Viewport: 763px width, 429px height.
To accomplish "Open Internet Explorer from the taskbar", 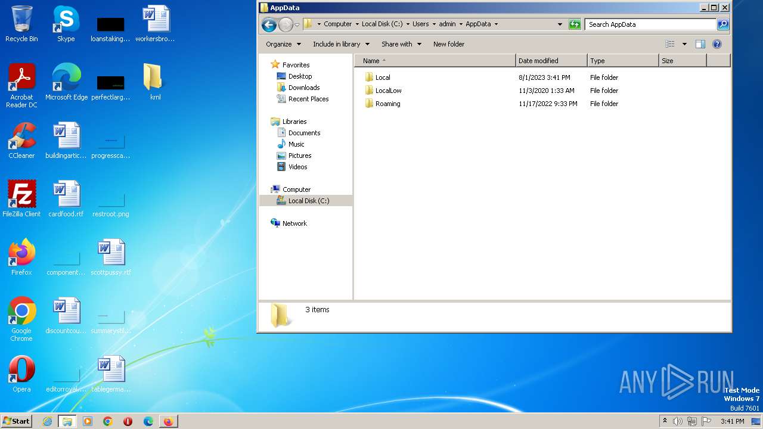I will pyautogui.click(x=48, y=421).
